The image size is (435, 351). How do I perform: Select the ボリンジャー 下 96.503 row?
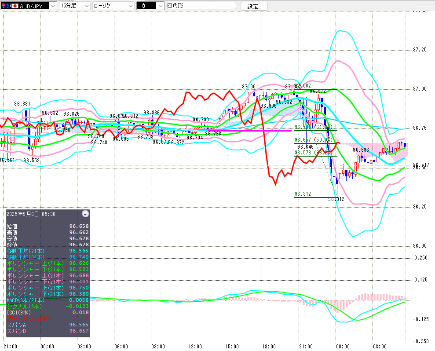coord(48,269)
